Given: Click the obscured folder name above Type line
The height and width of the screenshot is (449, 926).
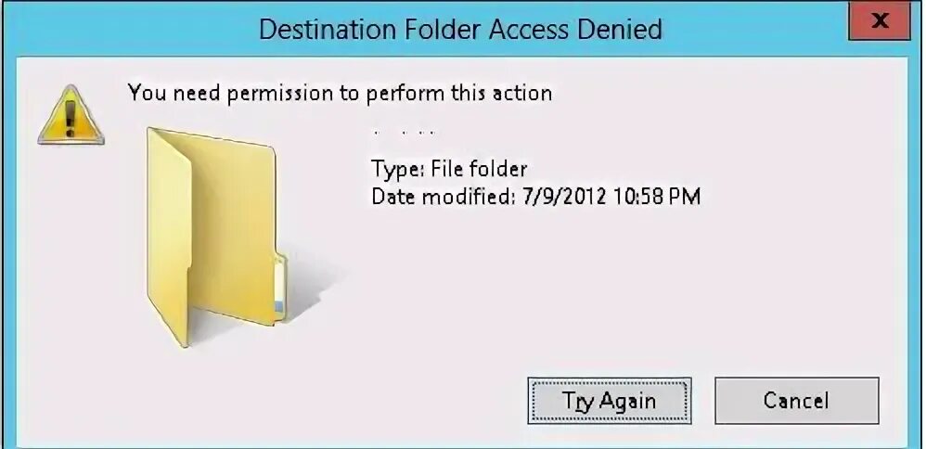Looking at the screenshot, I should (x=405, y=133).
